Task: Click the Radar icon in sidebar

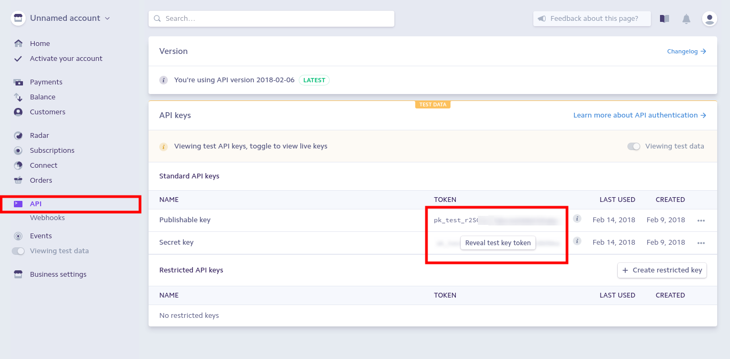Action: click(x=18, y=136)
